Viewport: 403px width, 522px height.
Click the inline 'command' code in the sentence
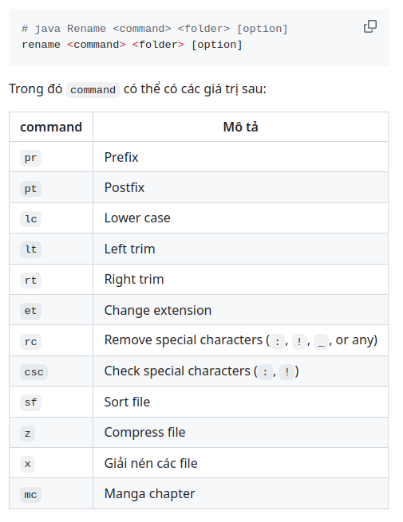tap(93, 90)
